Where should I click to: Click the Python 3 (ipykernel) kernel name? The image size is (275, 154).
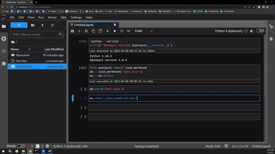click(x=229, y=31)
